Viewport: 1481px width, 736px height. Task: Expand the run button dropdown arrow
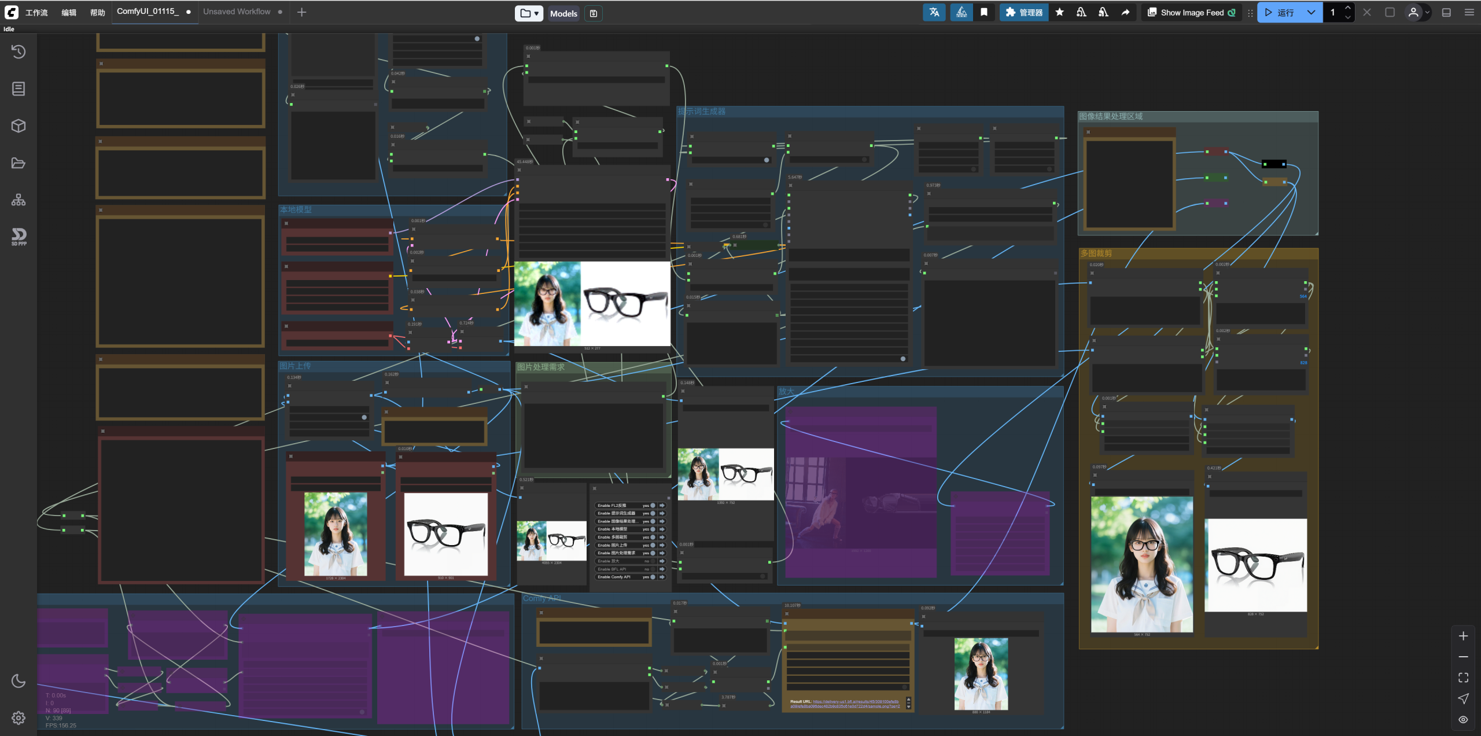(x=1311, y=12)
